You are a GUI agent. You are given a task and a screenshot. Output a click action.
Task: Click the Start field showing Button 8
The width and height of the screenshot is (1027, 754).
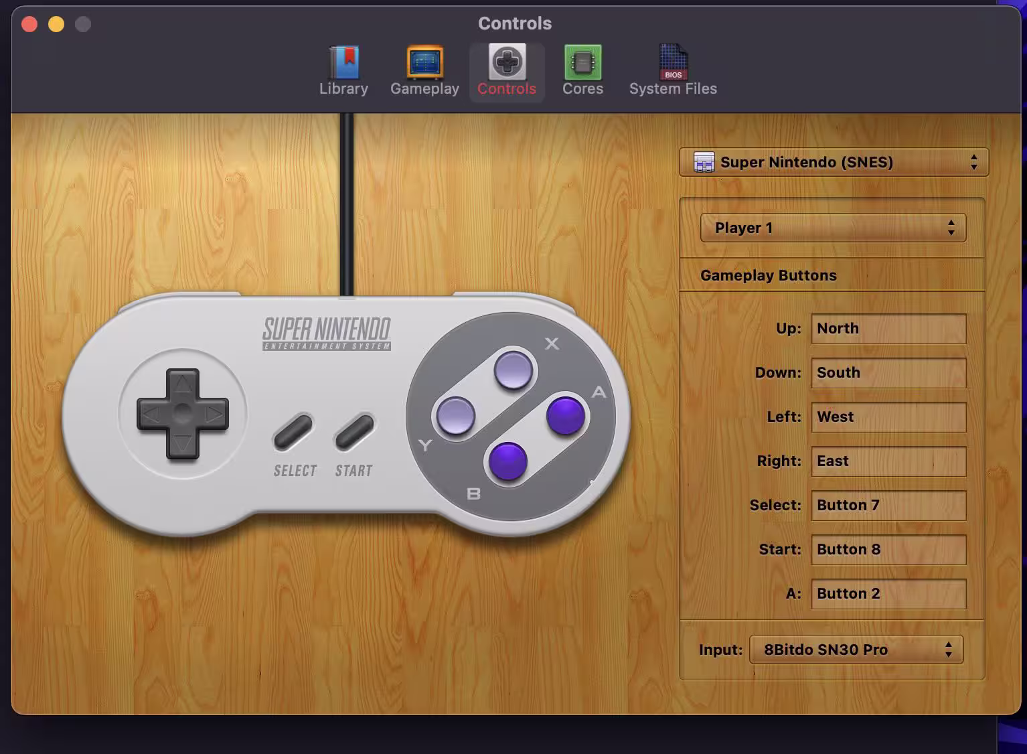click(x=888, y=550)
